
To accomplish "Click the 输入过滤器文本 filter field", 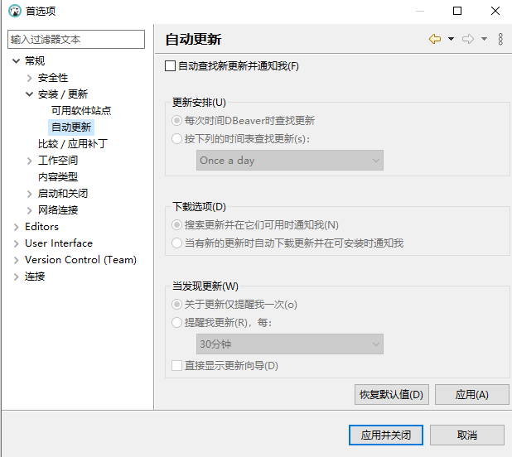I will coord(76,40).
